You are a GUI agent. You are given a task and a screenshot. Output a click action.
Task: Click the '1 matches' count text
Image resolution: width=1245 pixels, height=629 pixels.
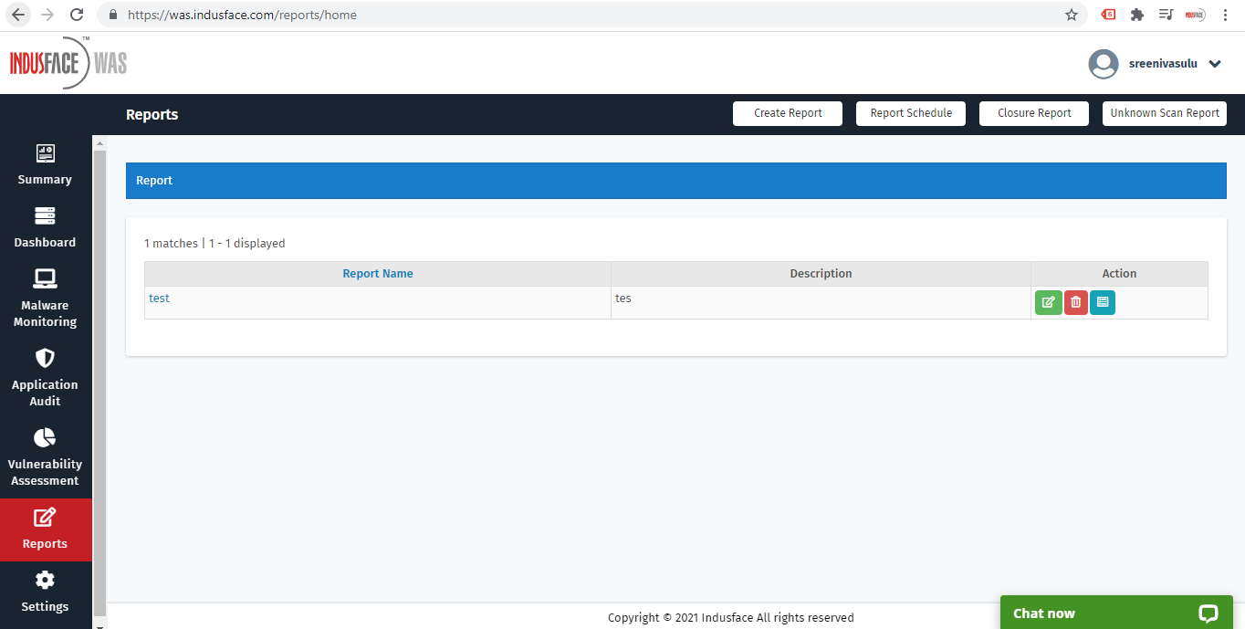tap(171, 244)
